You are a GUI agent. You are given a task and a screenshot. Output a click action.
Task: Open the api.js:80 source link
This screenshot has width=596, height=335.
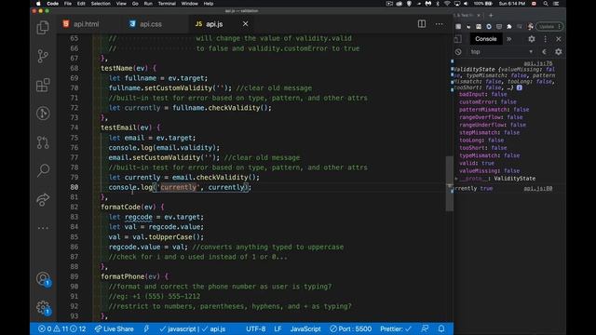pos(538,188)
